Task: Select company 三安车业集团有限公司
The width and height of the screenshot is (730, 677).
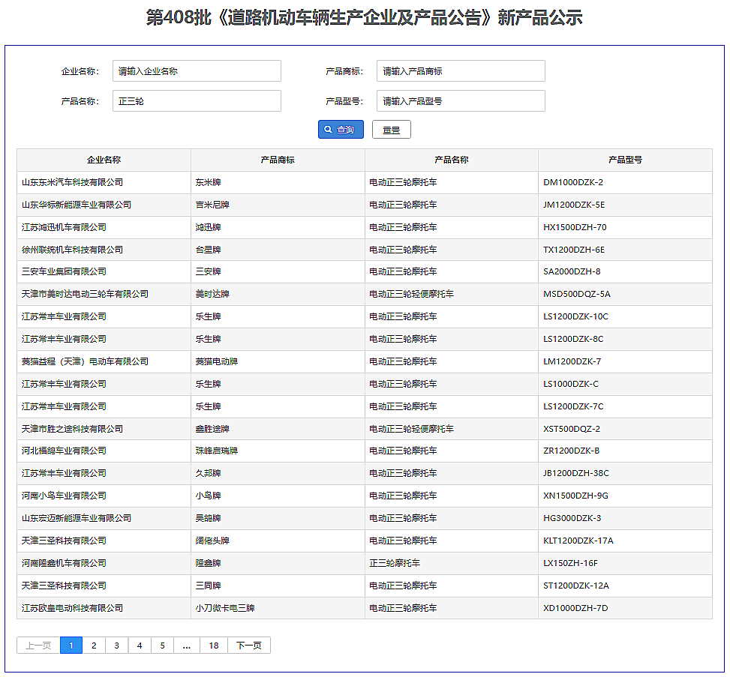Action: click(x=64, y=271)
